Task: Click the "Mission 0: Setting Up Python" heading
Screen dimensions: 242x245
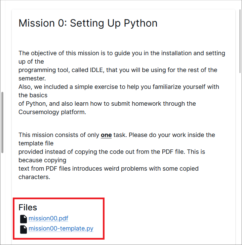Action: 88,23
